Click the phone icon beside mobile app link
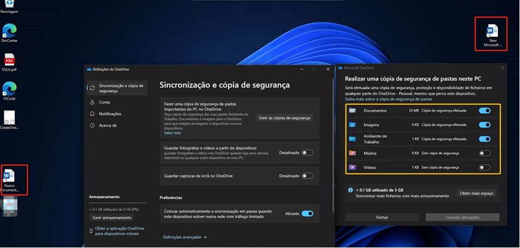 pyautogui.click(x=91, y=231)
